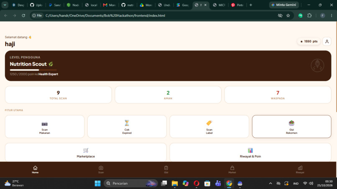
Task: Open the user profile icon button
Action: 327,41
